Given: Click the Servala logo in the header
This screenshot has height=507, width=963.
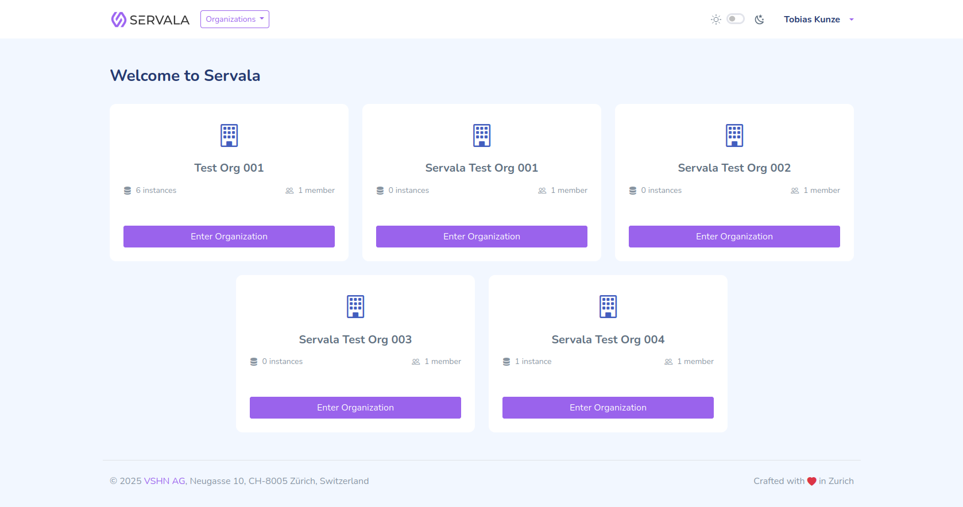Looking at the screenshot, I should (150, 20).
